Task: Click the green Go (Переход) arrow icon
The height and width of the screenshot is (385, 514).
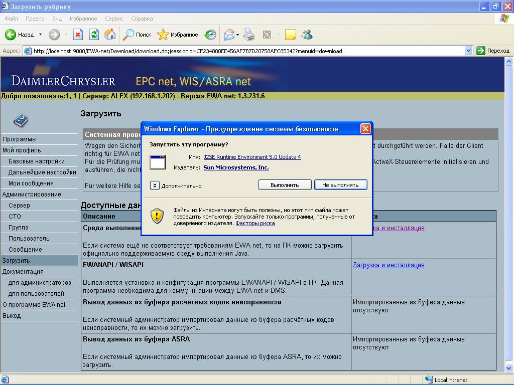Action: pyautogui.click(x=480, y=51)
